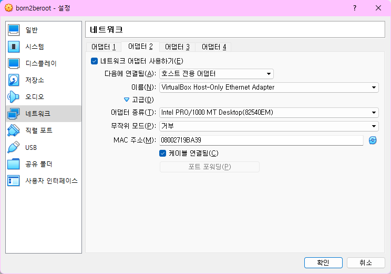The width and height of the screenshot is (391, 274).
Task: Select the 사용자 인터페이스 label in sidebar
Action: pyautogui.click(x=52, y=181)
